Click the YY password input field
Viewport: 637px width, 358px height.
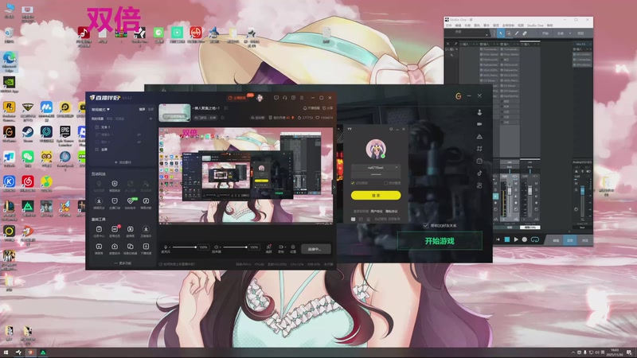pos(376,174)
